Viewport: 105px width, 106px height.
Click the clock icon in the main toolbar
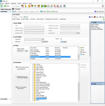point(58,6)
